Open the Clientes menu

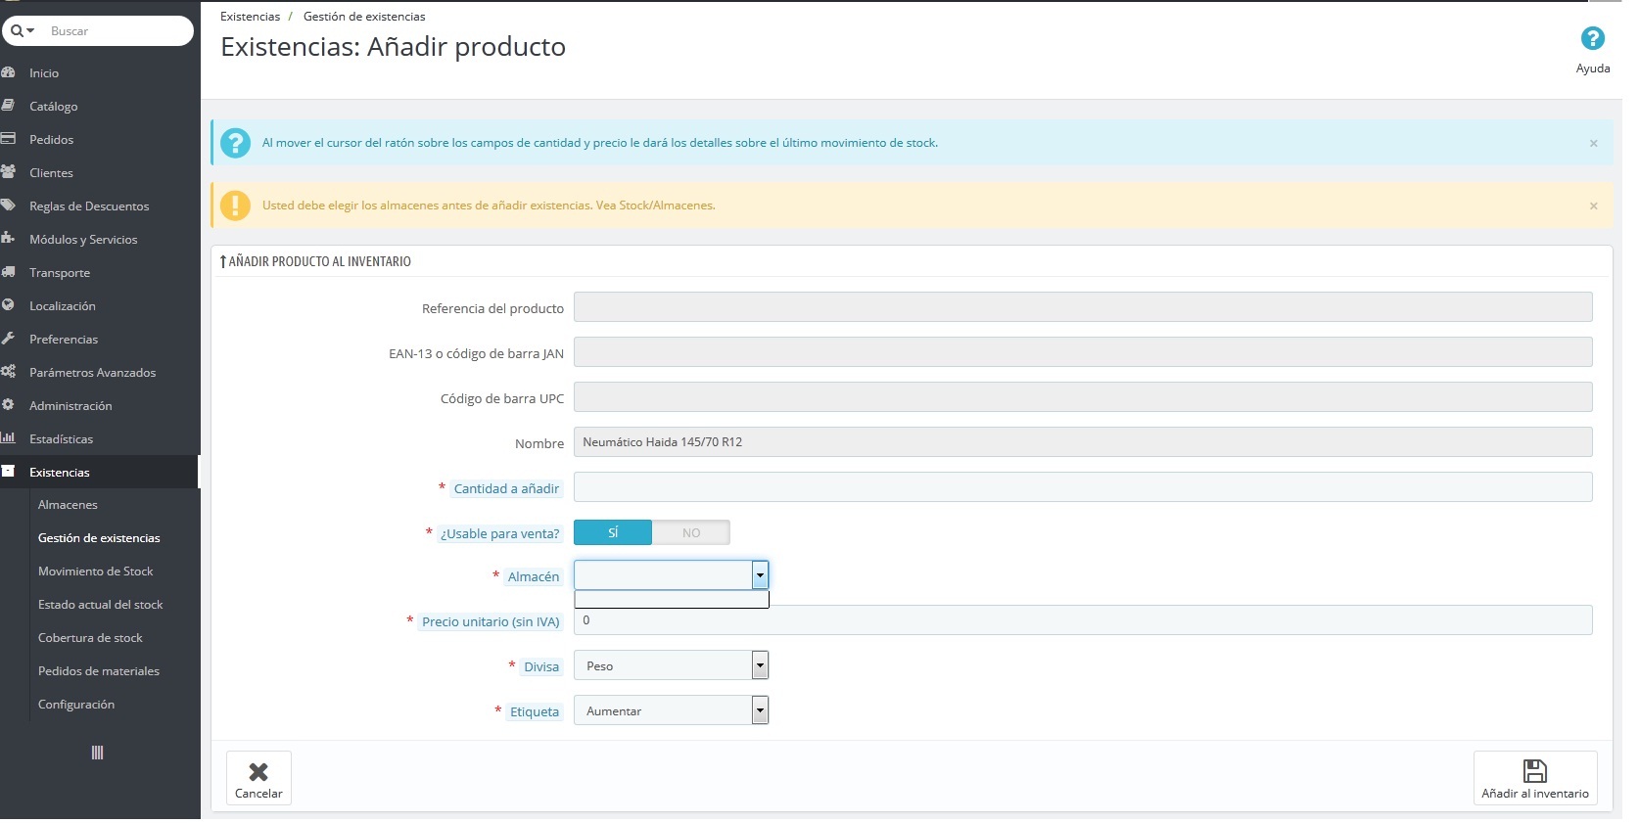tap(52, 173)
